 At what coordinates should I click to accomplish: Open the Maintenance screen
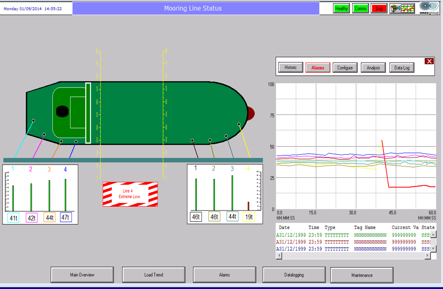coord(362,275)
